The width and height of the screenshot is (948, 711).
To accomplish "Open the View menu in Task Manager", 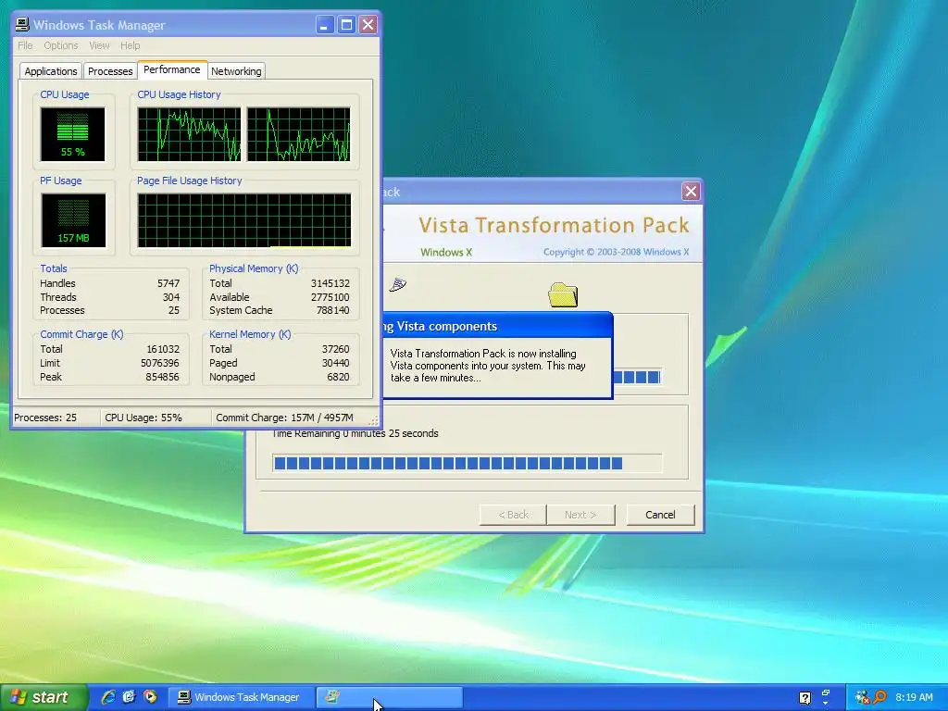I will click(99, 45).
